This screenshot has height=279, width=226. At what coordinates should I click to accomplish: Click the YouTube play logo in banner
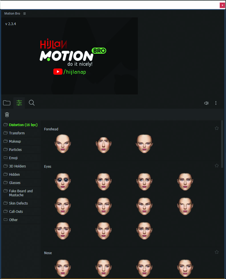pyautogui.click(x=58, y=72)
